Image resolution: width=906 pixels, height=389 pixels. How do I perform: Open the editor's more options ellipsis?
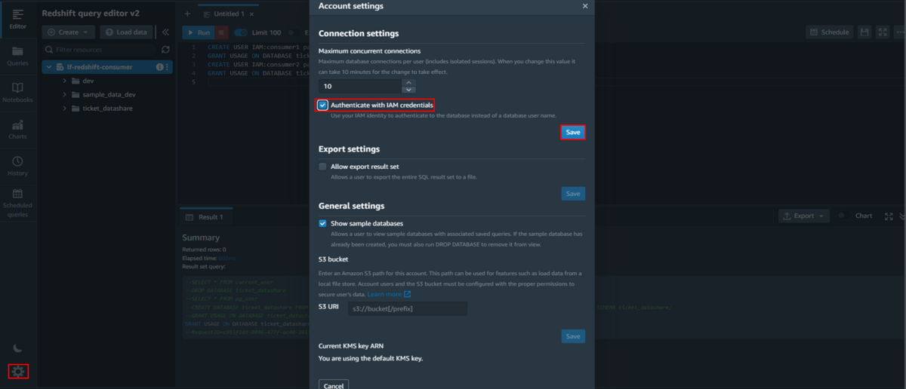point(899,32)
